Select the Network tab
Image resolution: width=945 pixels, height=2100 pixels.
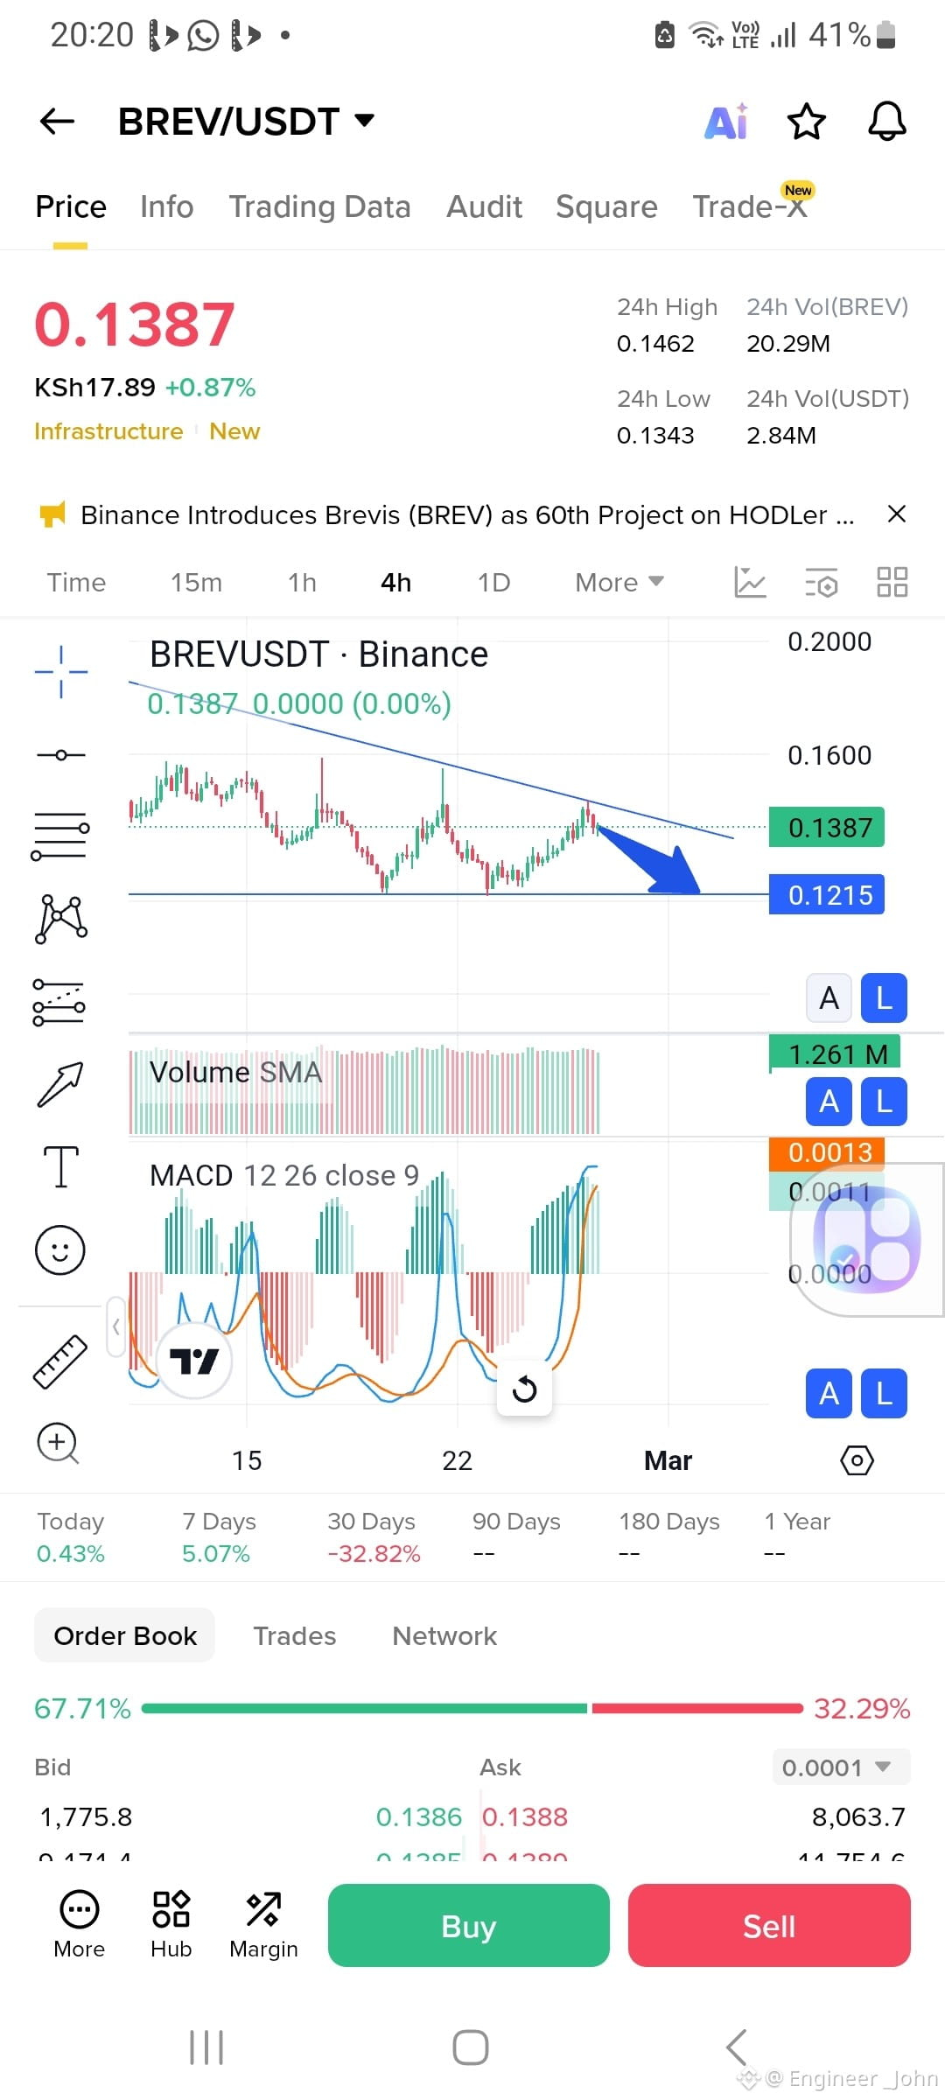[x=444, y=1636]
